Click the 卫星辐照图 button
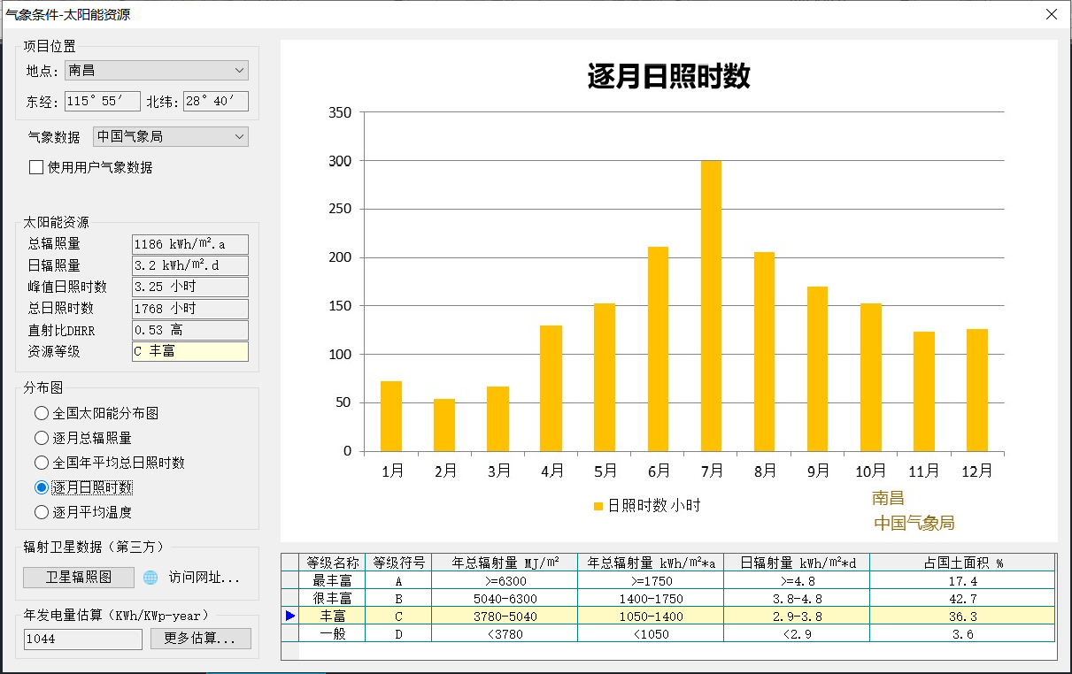Viewport: 1072px width, 674px height. coord(79,578)
